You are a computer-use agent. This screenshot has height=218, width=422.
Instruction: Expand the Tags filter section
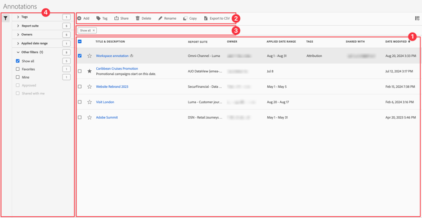tap(18, 17)
